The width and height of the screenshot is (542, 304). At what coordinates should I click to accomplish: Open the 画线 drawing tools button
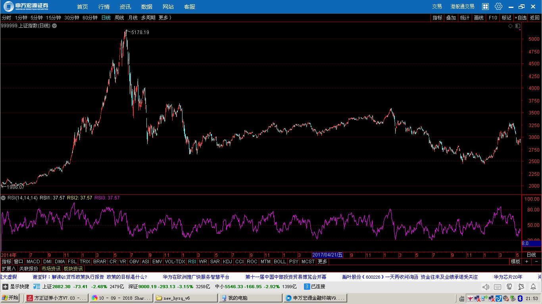tap(479, 18)
